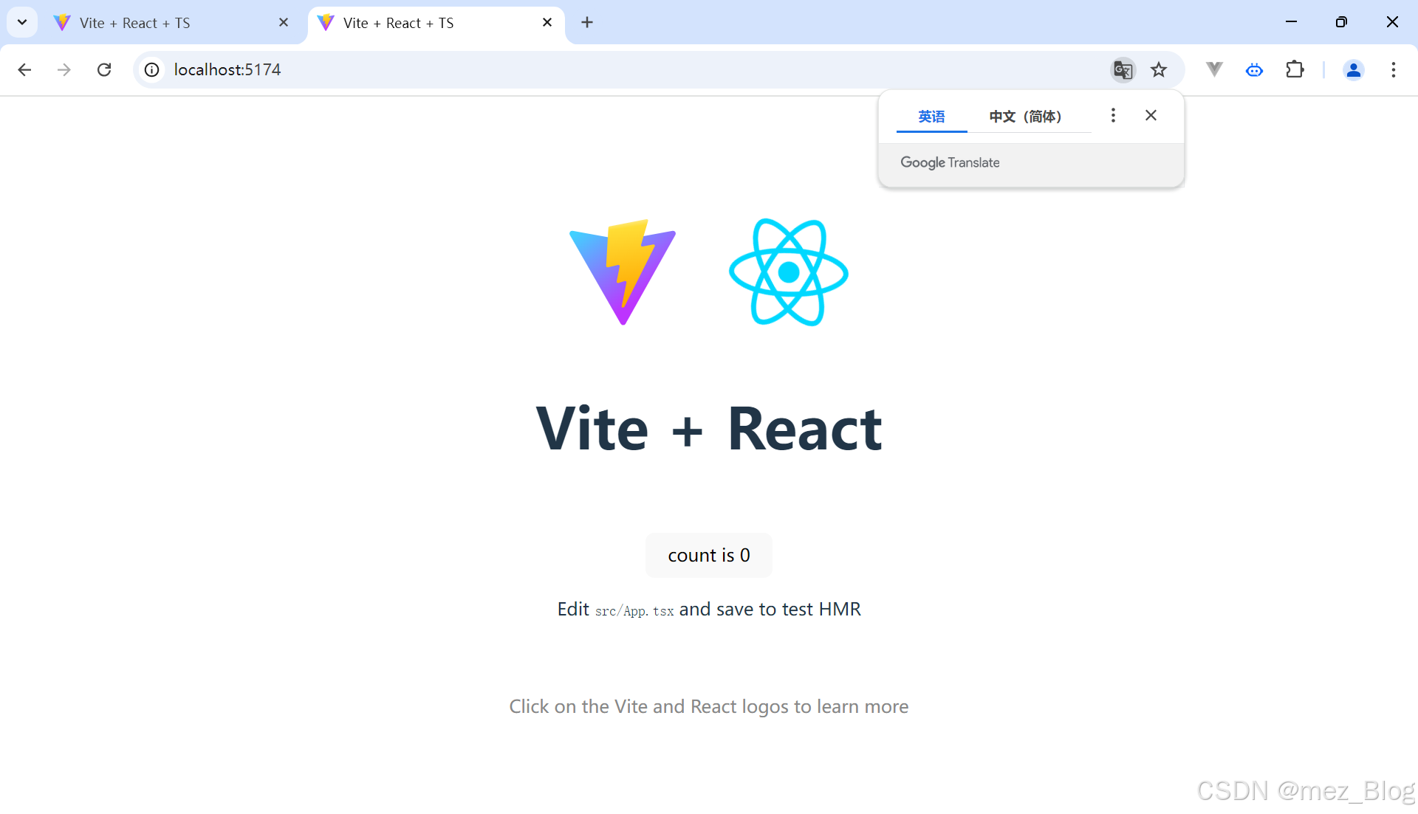The height and width of the screenshot is (814, 1418).
Task: Open the Google Translate icon in address bar
Action: 1123,69
